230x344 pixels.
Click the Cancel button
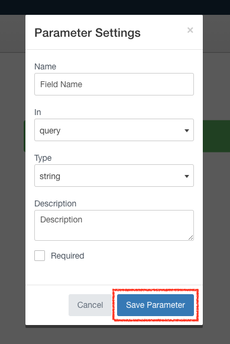(90, 305)
